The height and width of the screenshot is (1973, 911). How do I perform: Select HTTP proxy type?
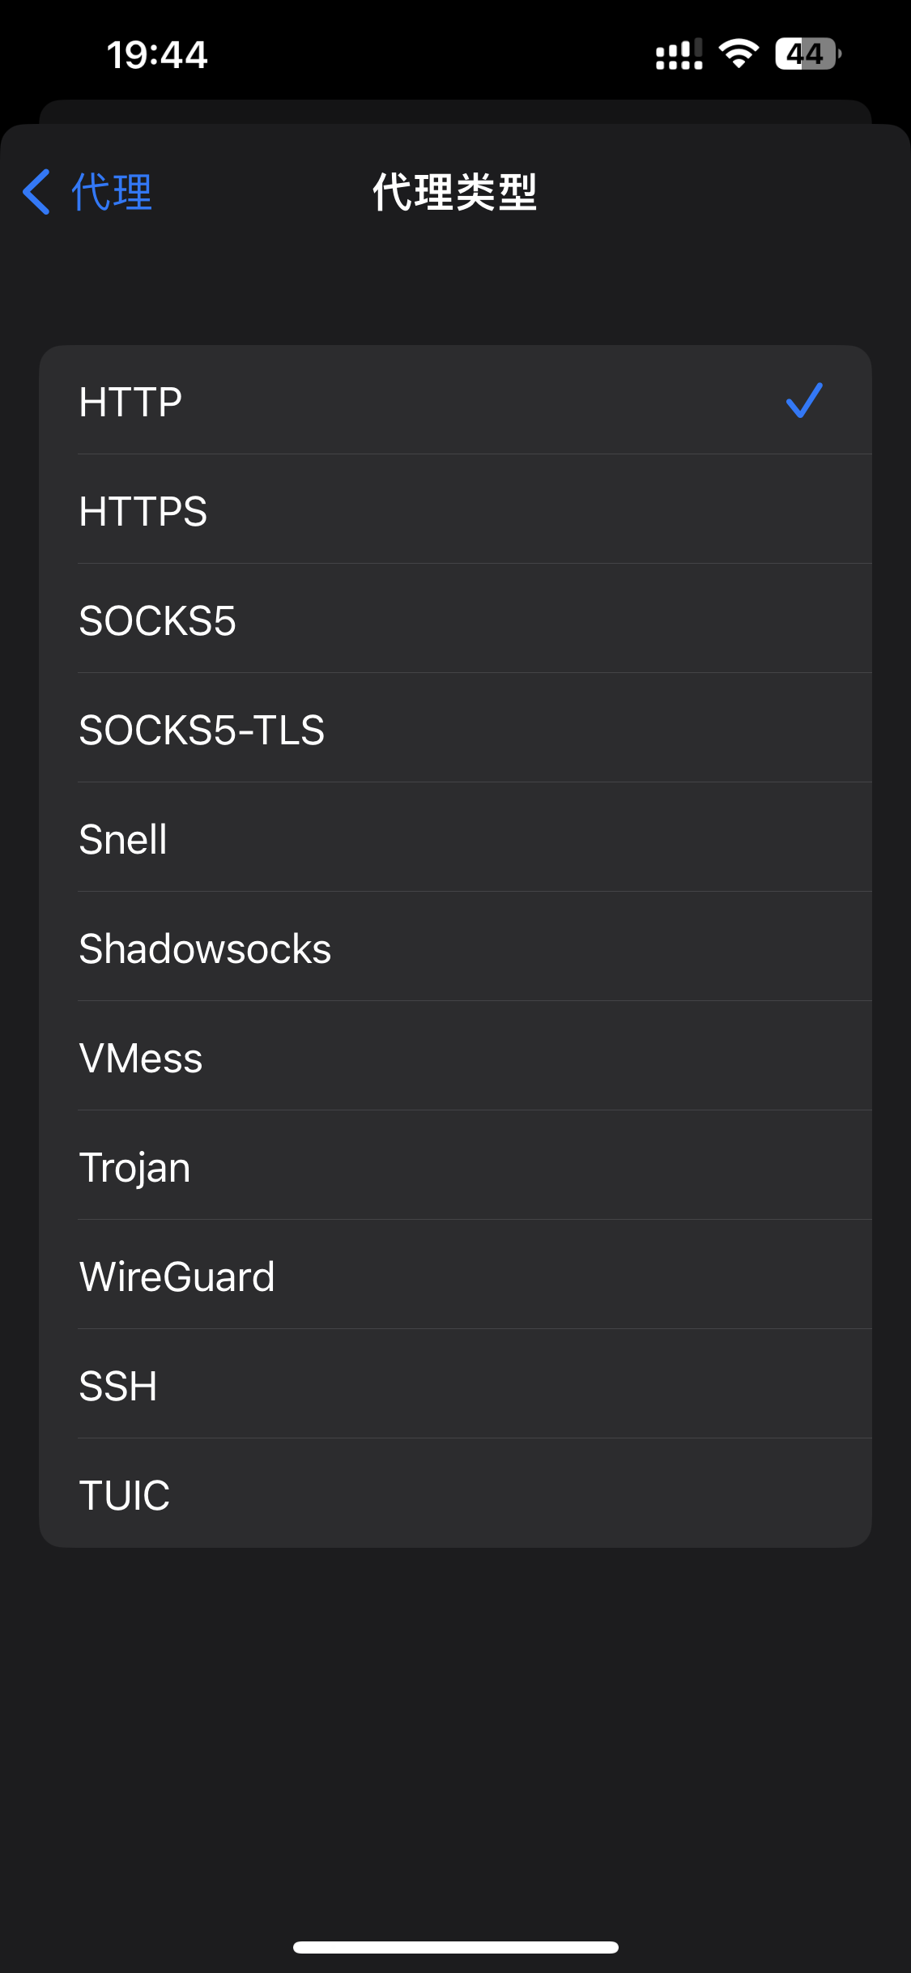click(454, 401)
